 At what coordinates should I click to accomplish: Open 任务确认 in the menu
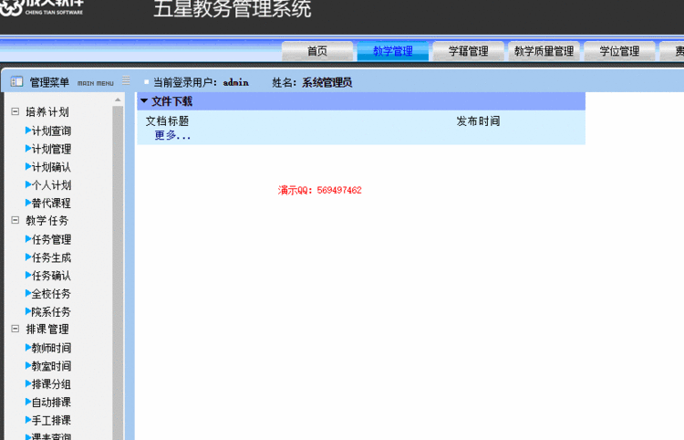pyautogui.click(x=51, y=276)
